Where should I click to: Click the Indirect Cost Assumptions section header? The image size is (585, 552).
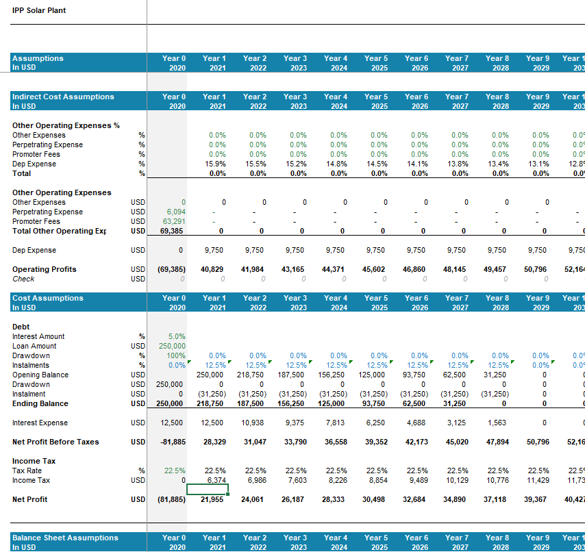(63, 97)
